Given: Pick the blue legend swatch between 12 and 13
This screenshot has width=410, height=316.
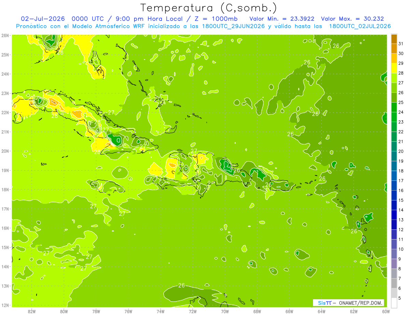Looking at the screenshot, I should coord(394,225).
